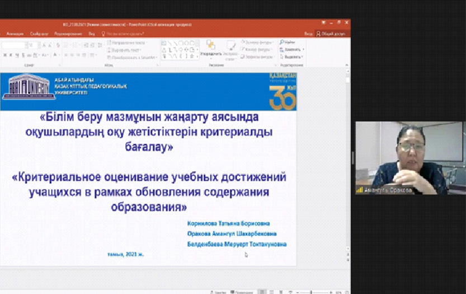Open the Экспресс-стили quick styles gallery
This screenshot has height=294, width=466.
click(229, 48)
